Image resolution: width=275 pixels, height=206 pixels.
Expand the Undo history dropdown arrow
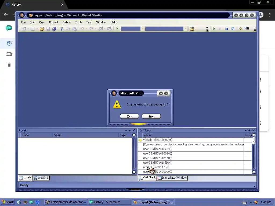(86, 29)
